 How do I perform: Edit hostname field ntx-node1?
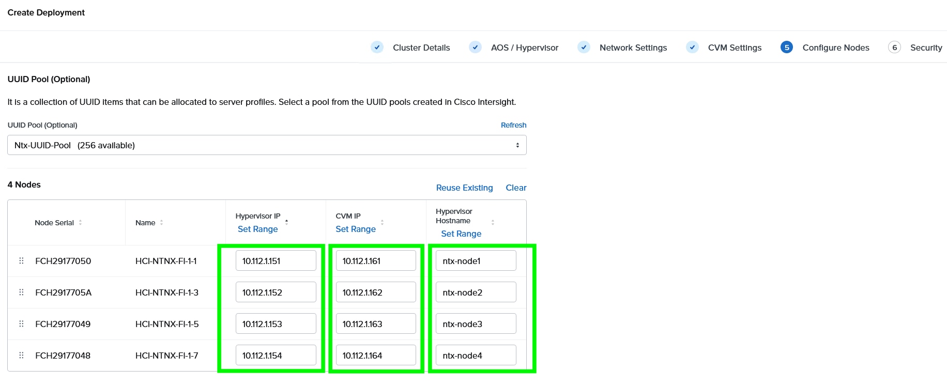[x=476, y=261]
